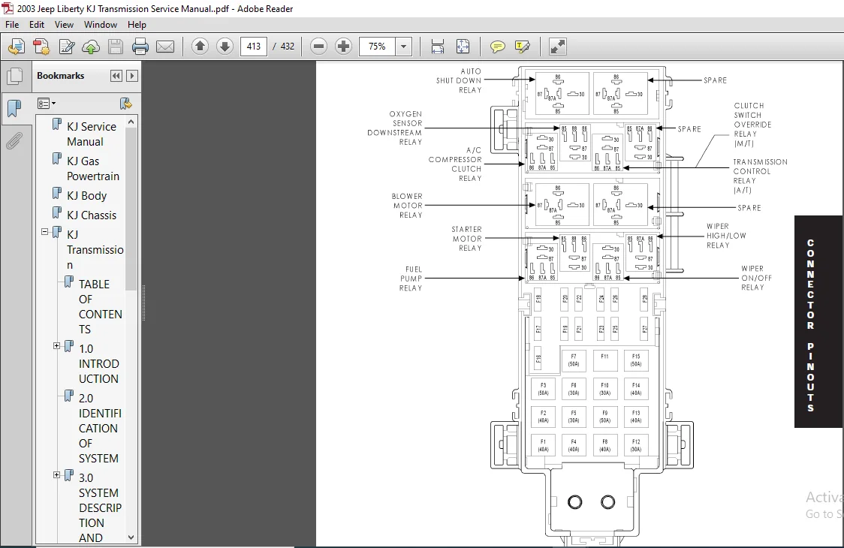Open the Edit menu
Screen dimensions: 844x548
(37, 25)
